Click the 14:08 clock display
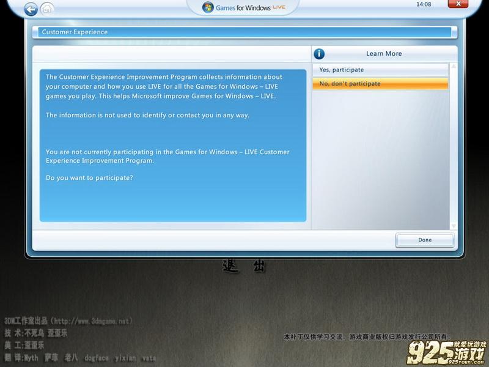Screen dimensions: 489x367 424,4
